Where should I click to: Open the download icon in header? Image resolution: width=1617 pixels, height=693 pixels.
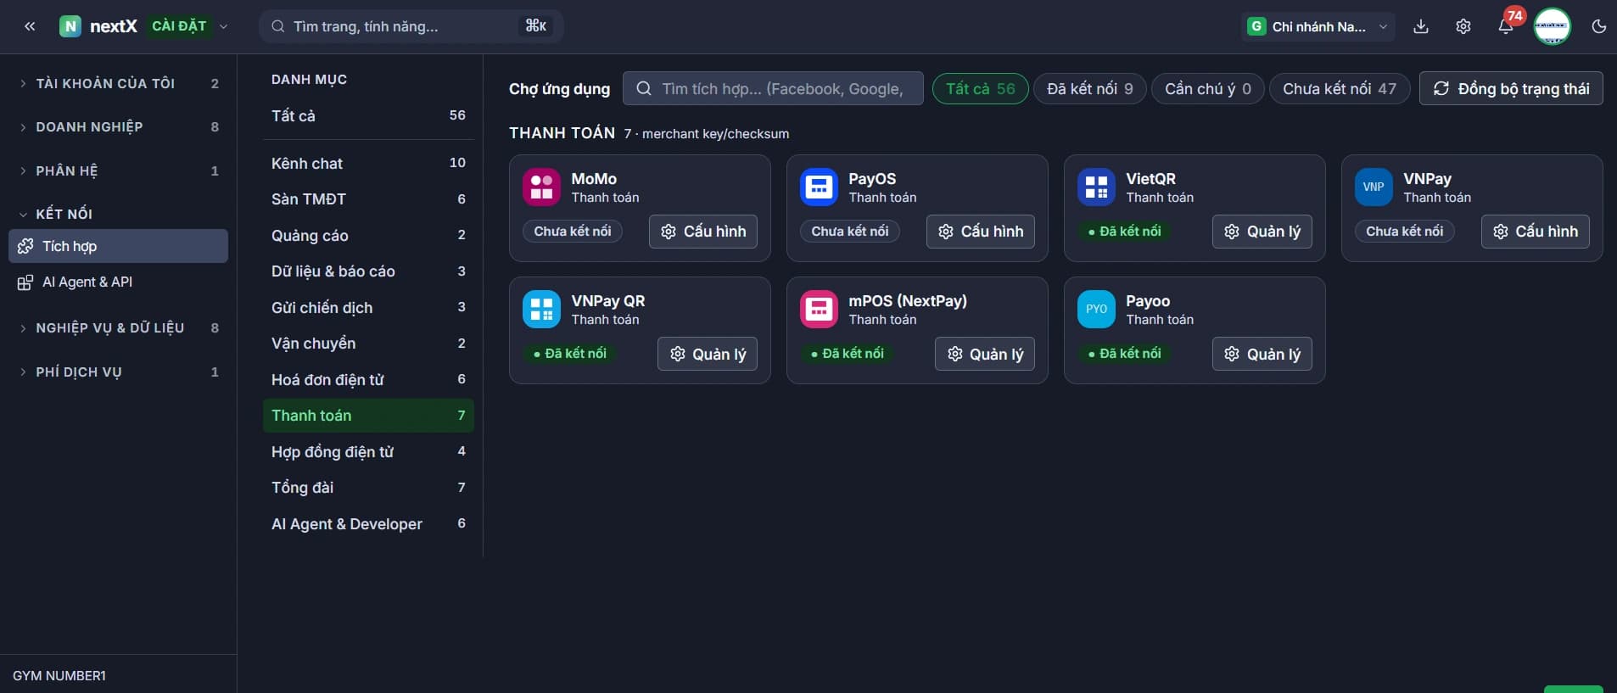(x=1421, y=26)
